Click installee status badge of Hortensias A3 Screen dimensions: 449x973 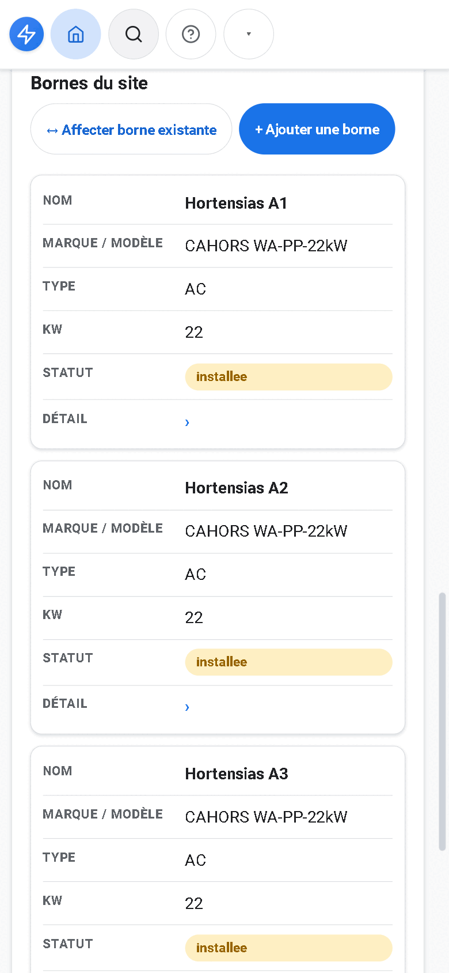(289, 948)
